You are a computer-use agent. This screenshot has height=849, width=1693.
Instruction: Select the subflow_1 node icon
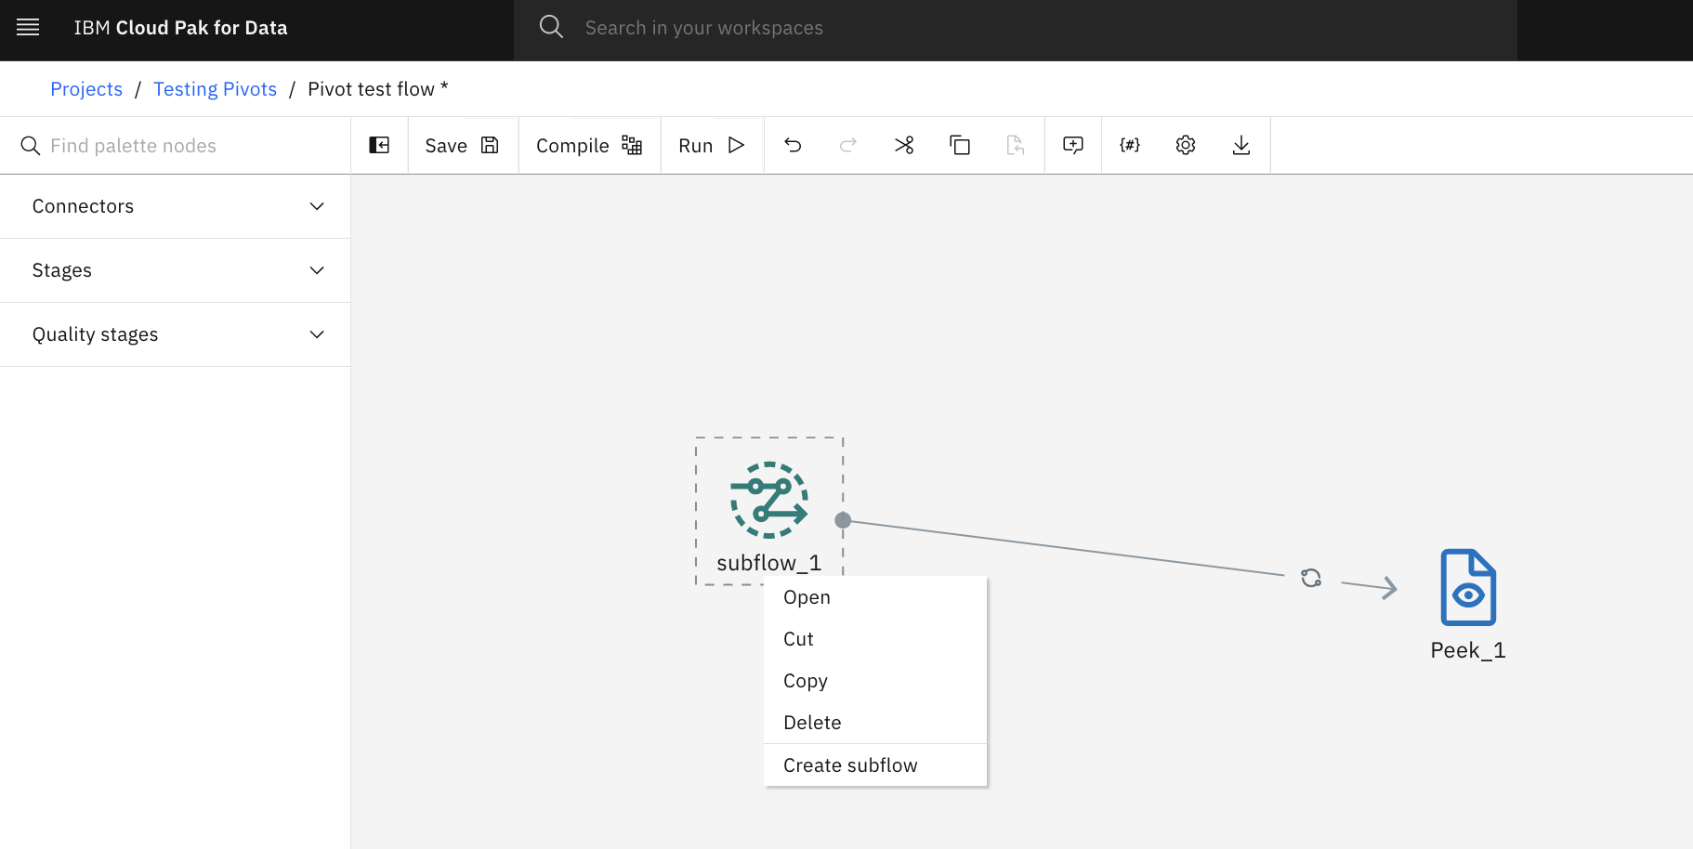click(769, 500)
